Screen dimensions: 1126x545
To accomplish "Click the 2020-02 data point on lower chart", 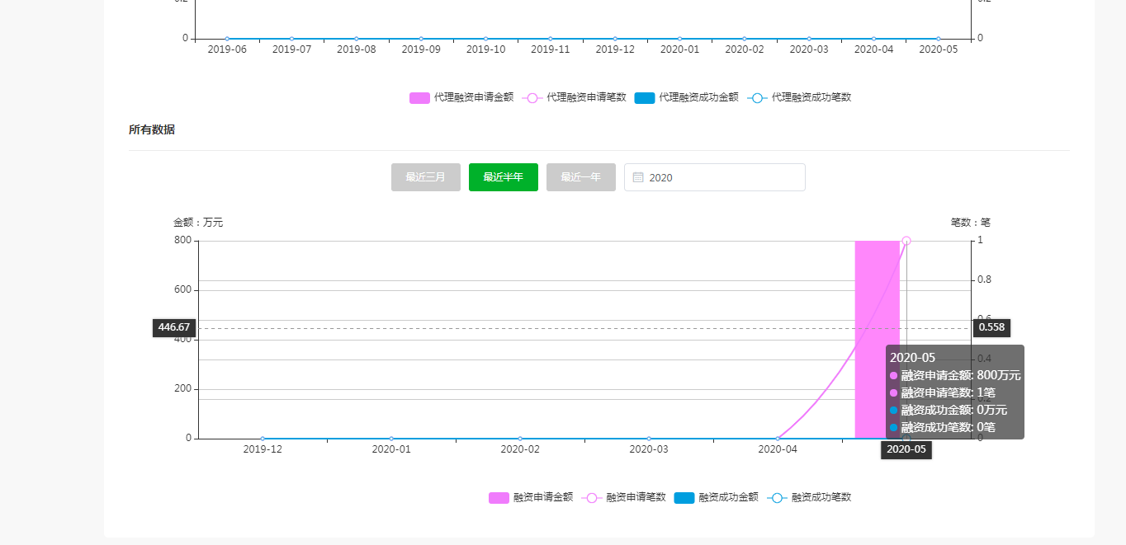I will pos(520,439).
